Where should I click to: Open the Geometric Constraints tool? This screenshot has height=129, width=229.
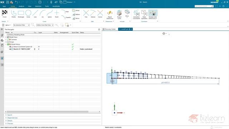(x=137, y=14)
